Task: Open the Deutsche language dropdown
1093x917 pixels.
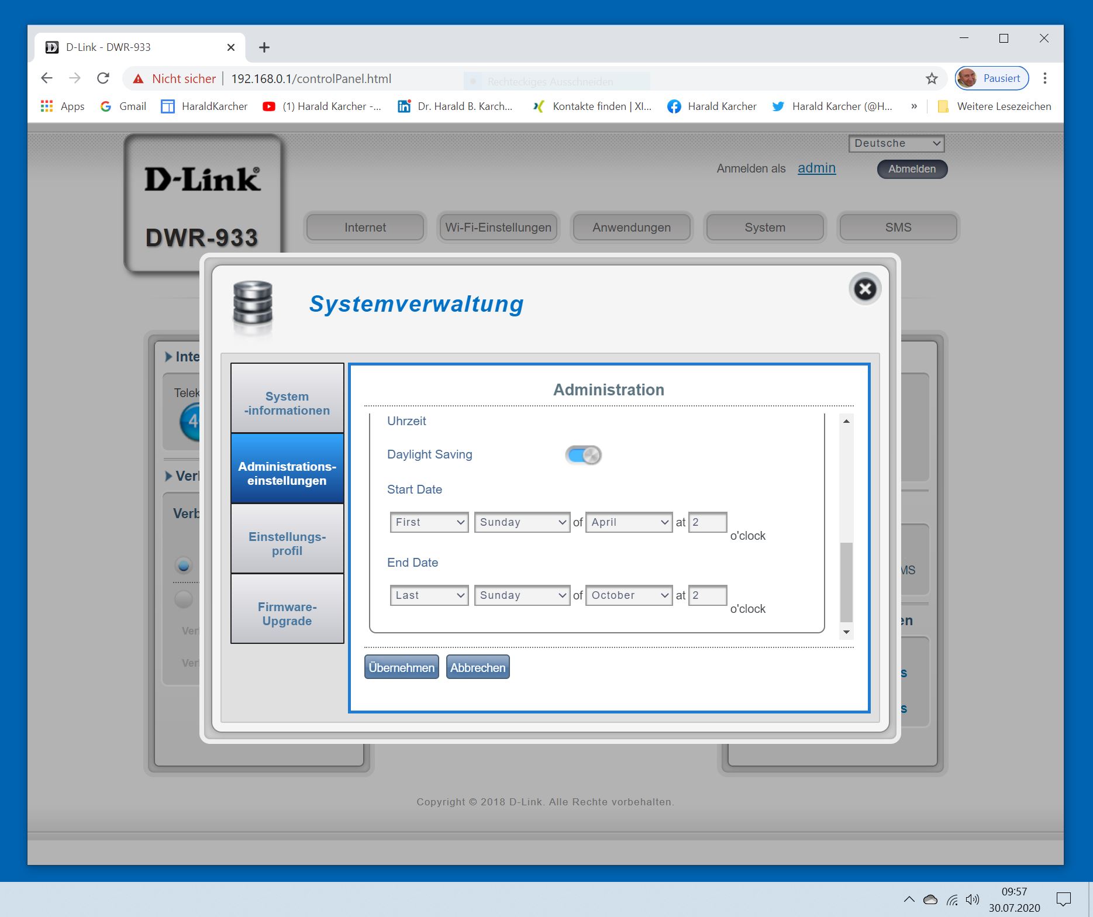Action: click(897, 143)
